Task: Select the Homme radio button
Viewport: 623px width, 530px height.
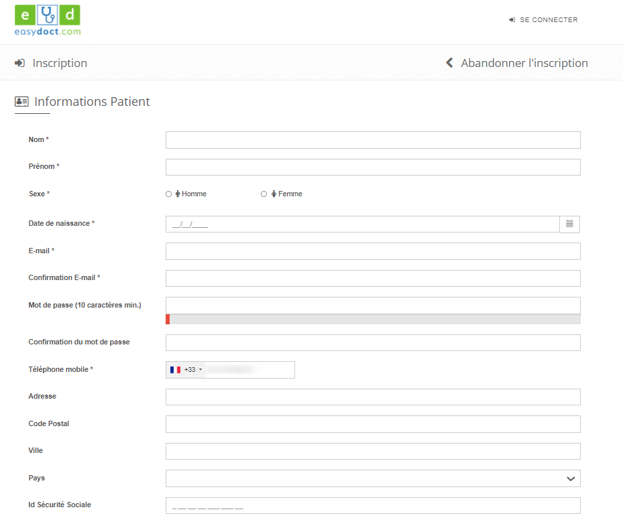Action: point(168,194)
